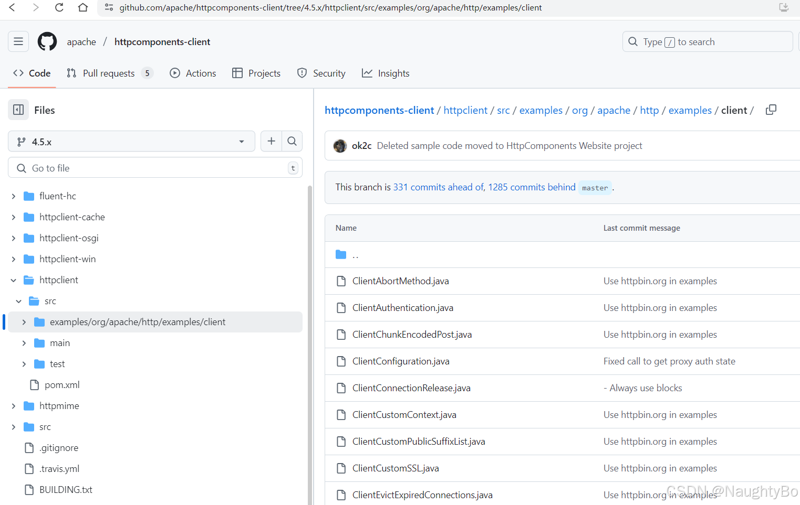
Task: Expand the httpclient-cache folder chevron
Action: [14, 217]
